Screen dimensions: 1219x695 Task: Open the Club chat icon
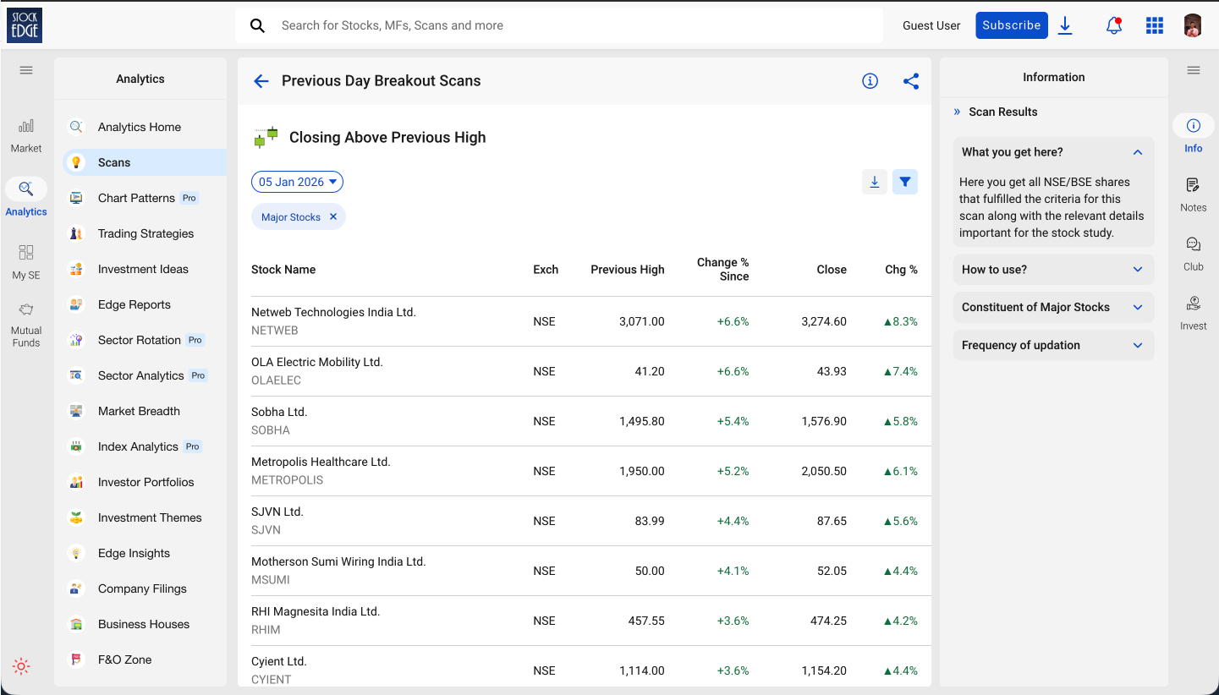1193,252
